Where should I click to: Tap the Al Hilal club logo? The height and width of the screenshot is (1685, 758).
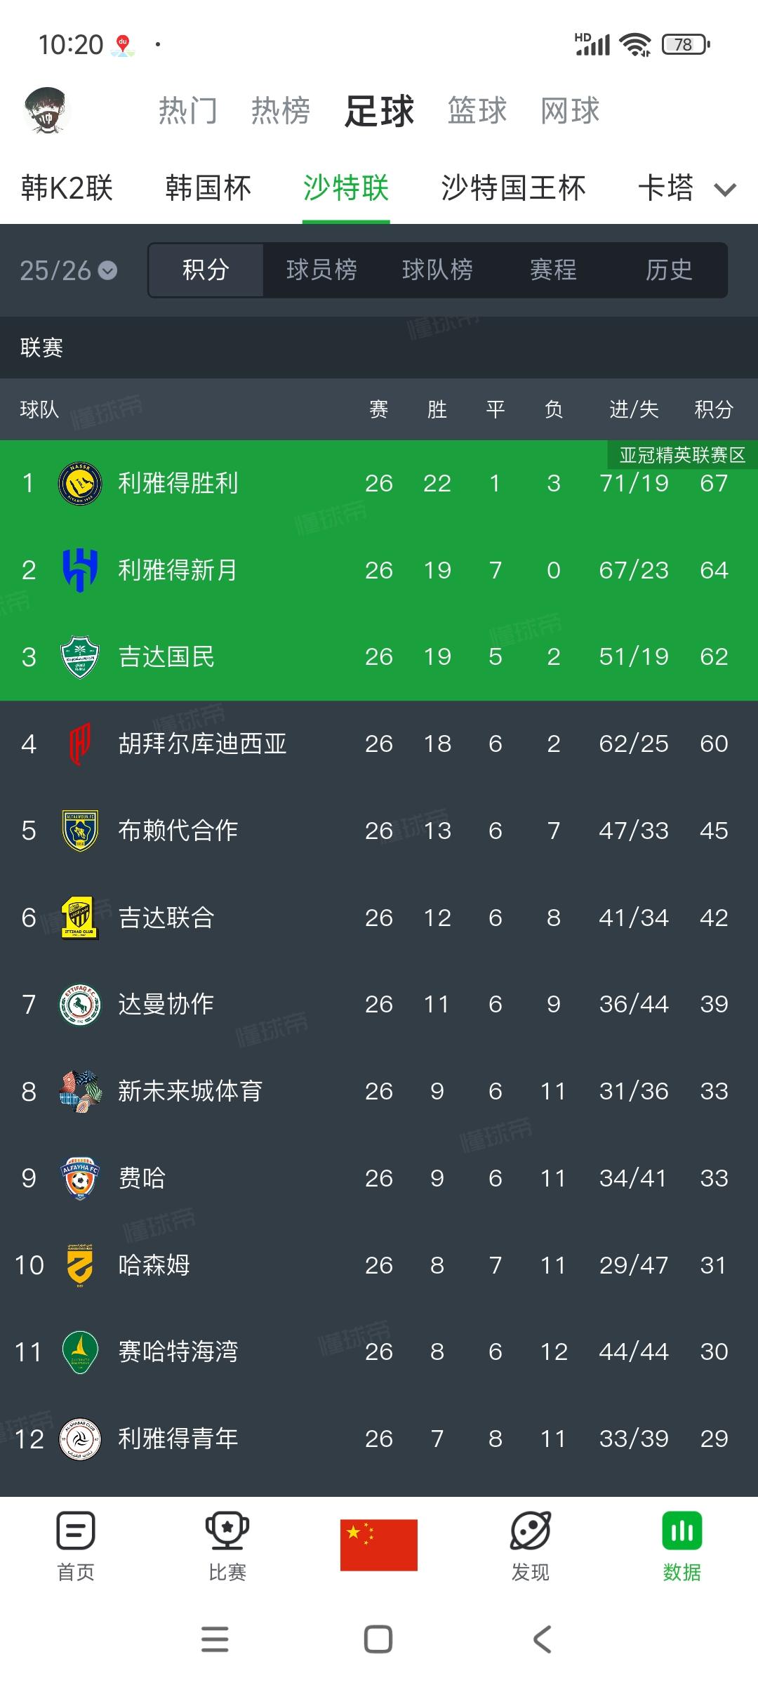[x=80, y=570]
